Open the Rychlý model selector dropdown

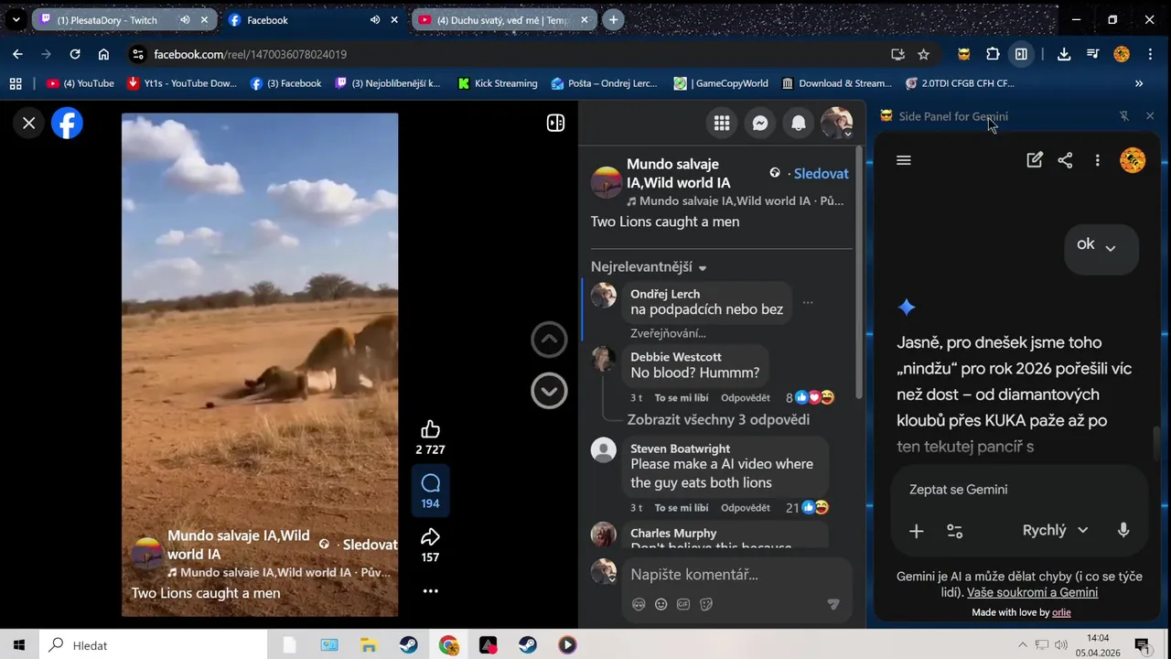click(x=1055, y=530)
